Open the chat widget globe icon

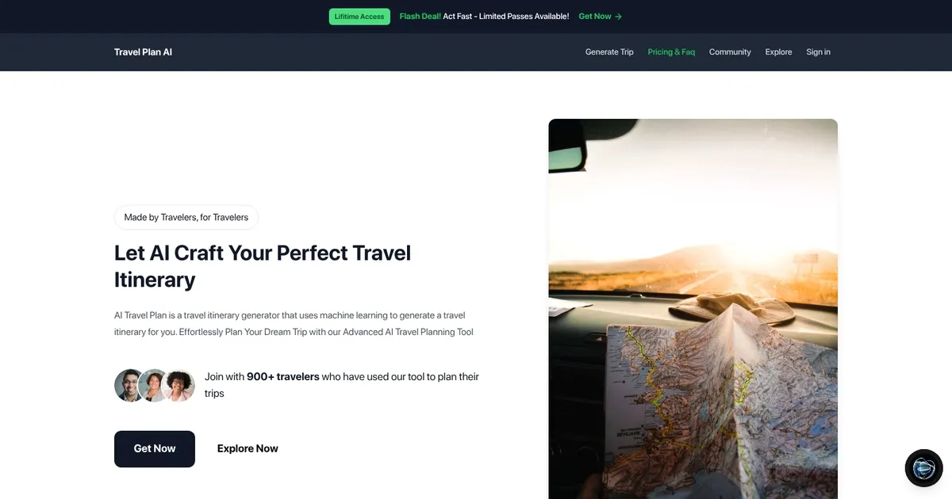(924, 468)
